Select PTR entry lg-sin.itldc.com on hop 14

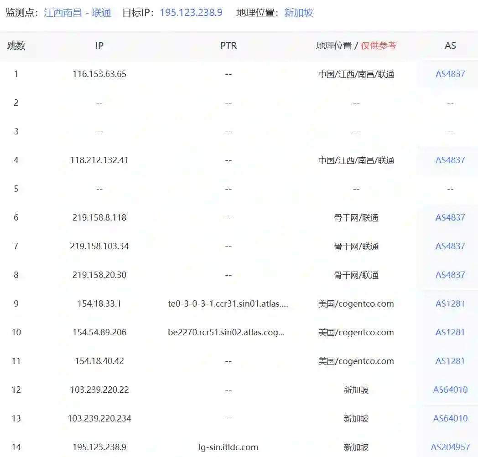(x=228, y=447)
